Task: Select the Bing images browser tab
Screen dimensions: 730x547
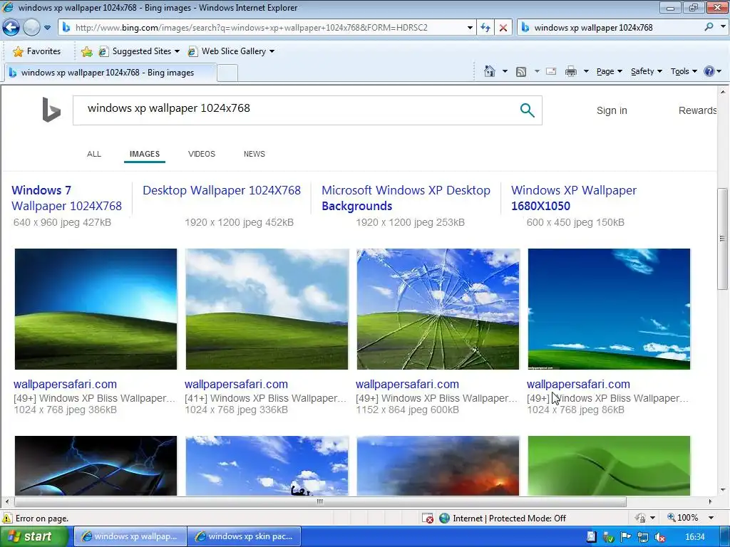Action: click(x=110, y=73)
